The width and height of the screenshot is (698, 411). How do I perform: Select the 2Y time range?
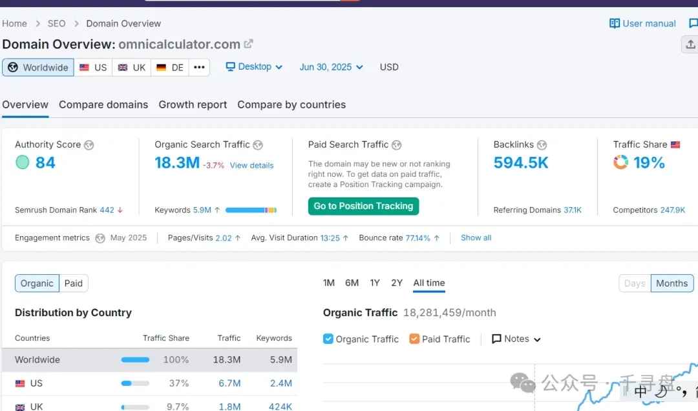point(397,283)
